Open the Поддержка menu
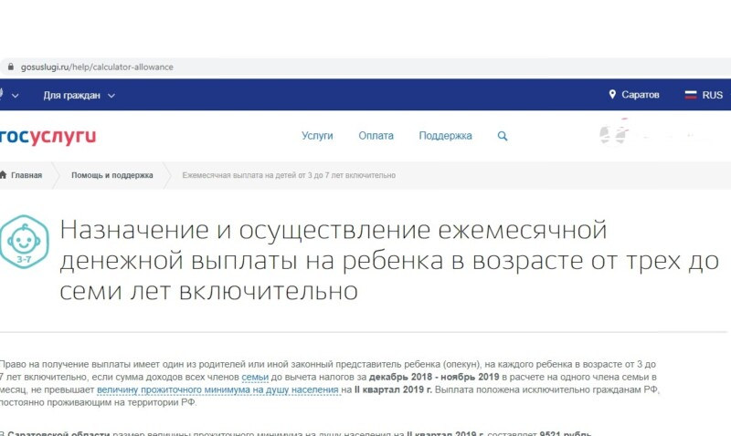Image resolution: width=731 pixels, height=436 pixels. 445,135
